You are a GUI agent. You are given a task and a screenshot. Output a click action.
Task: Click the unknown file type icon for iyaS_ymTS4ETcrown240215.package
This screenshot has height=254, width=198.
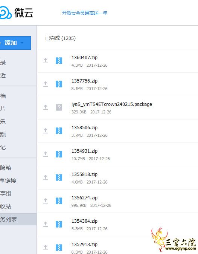click(x=59, y=107)
